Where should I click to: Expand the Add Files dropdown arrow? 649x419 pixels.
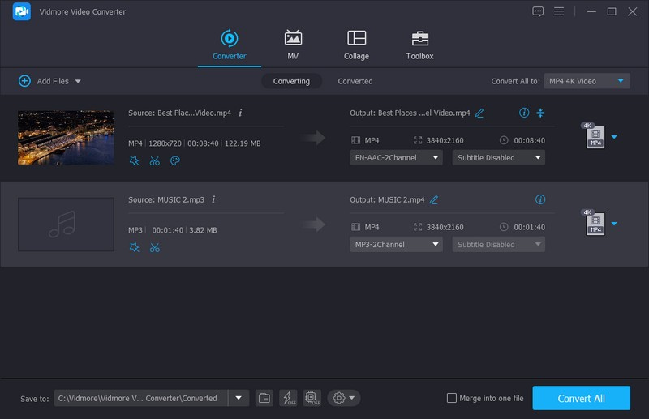78,82
